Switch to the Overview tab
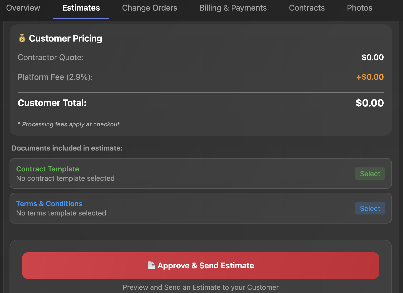This screenshot has height=293, width=403. point(23,8)
